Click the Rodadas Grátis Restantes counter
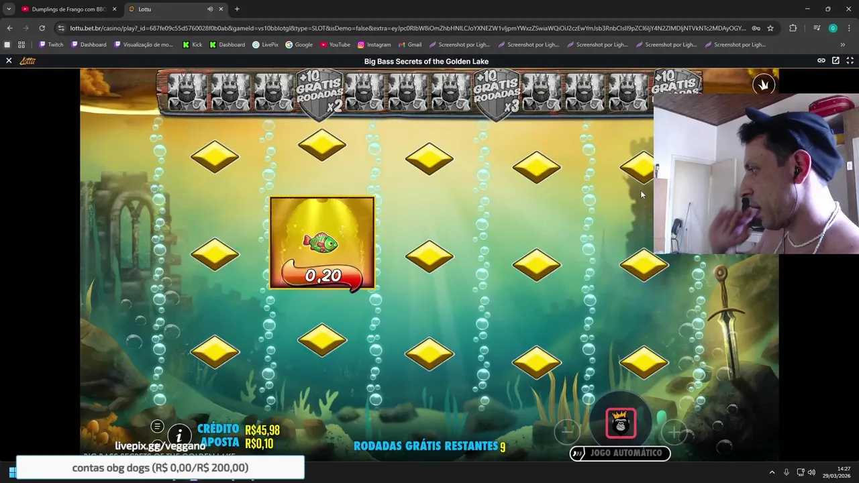The height and width of the screenshot is (483, 859). (x=429, y=445)
